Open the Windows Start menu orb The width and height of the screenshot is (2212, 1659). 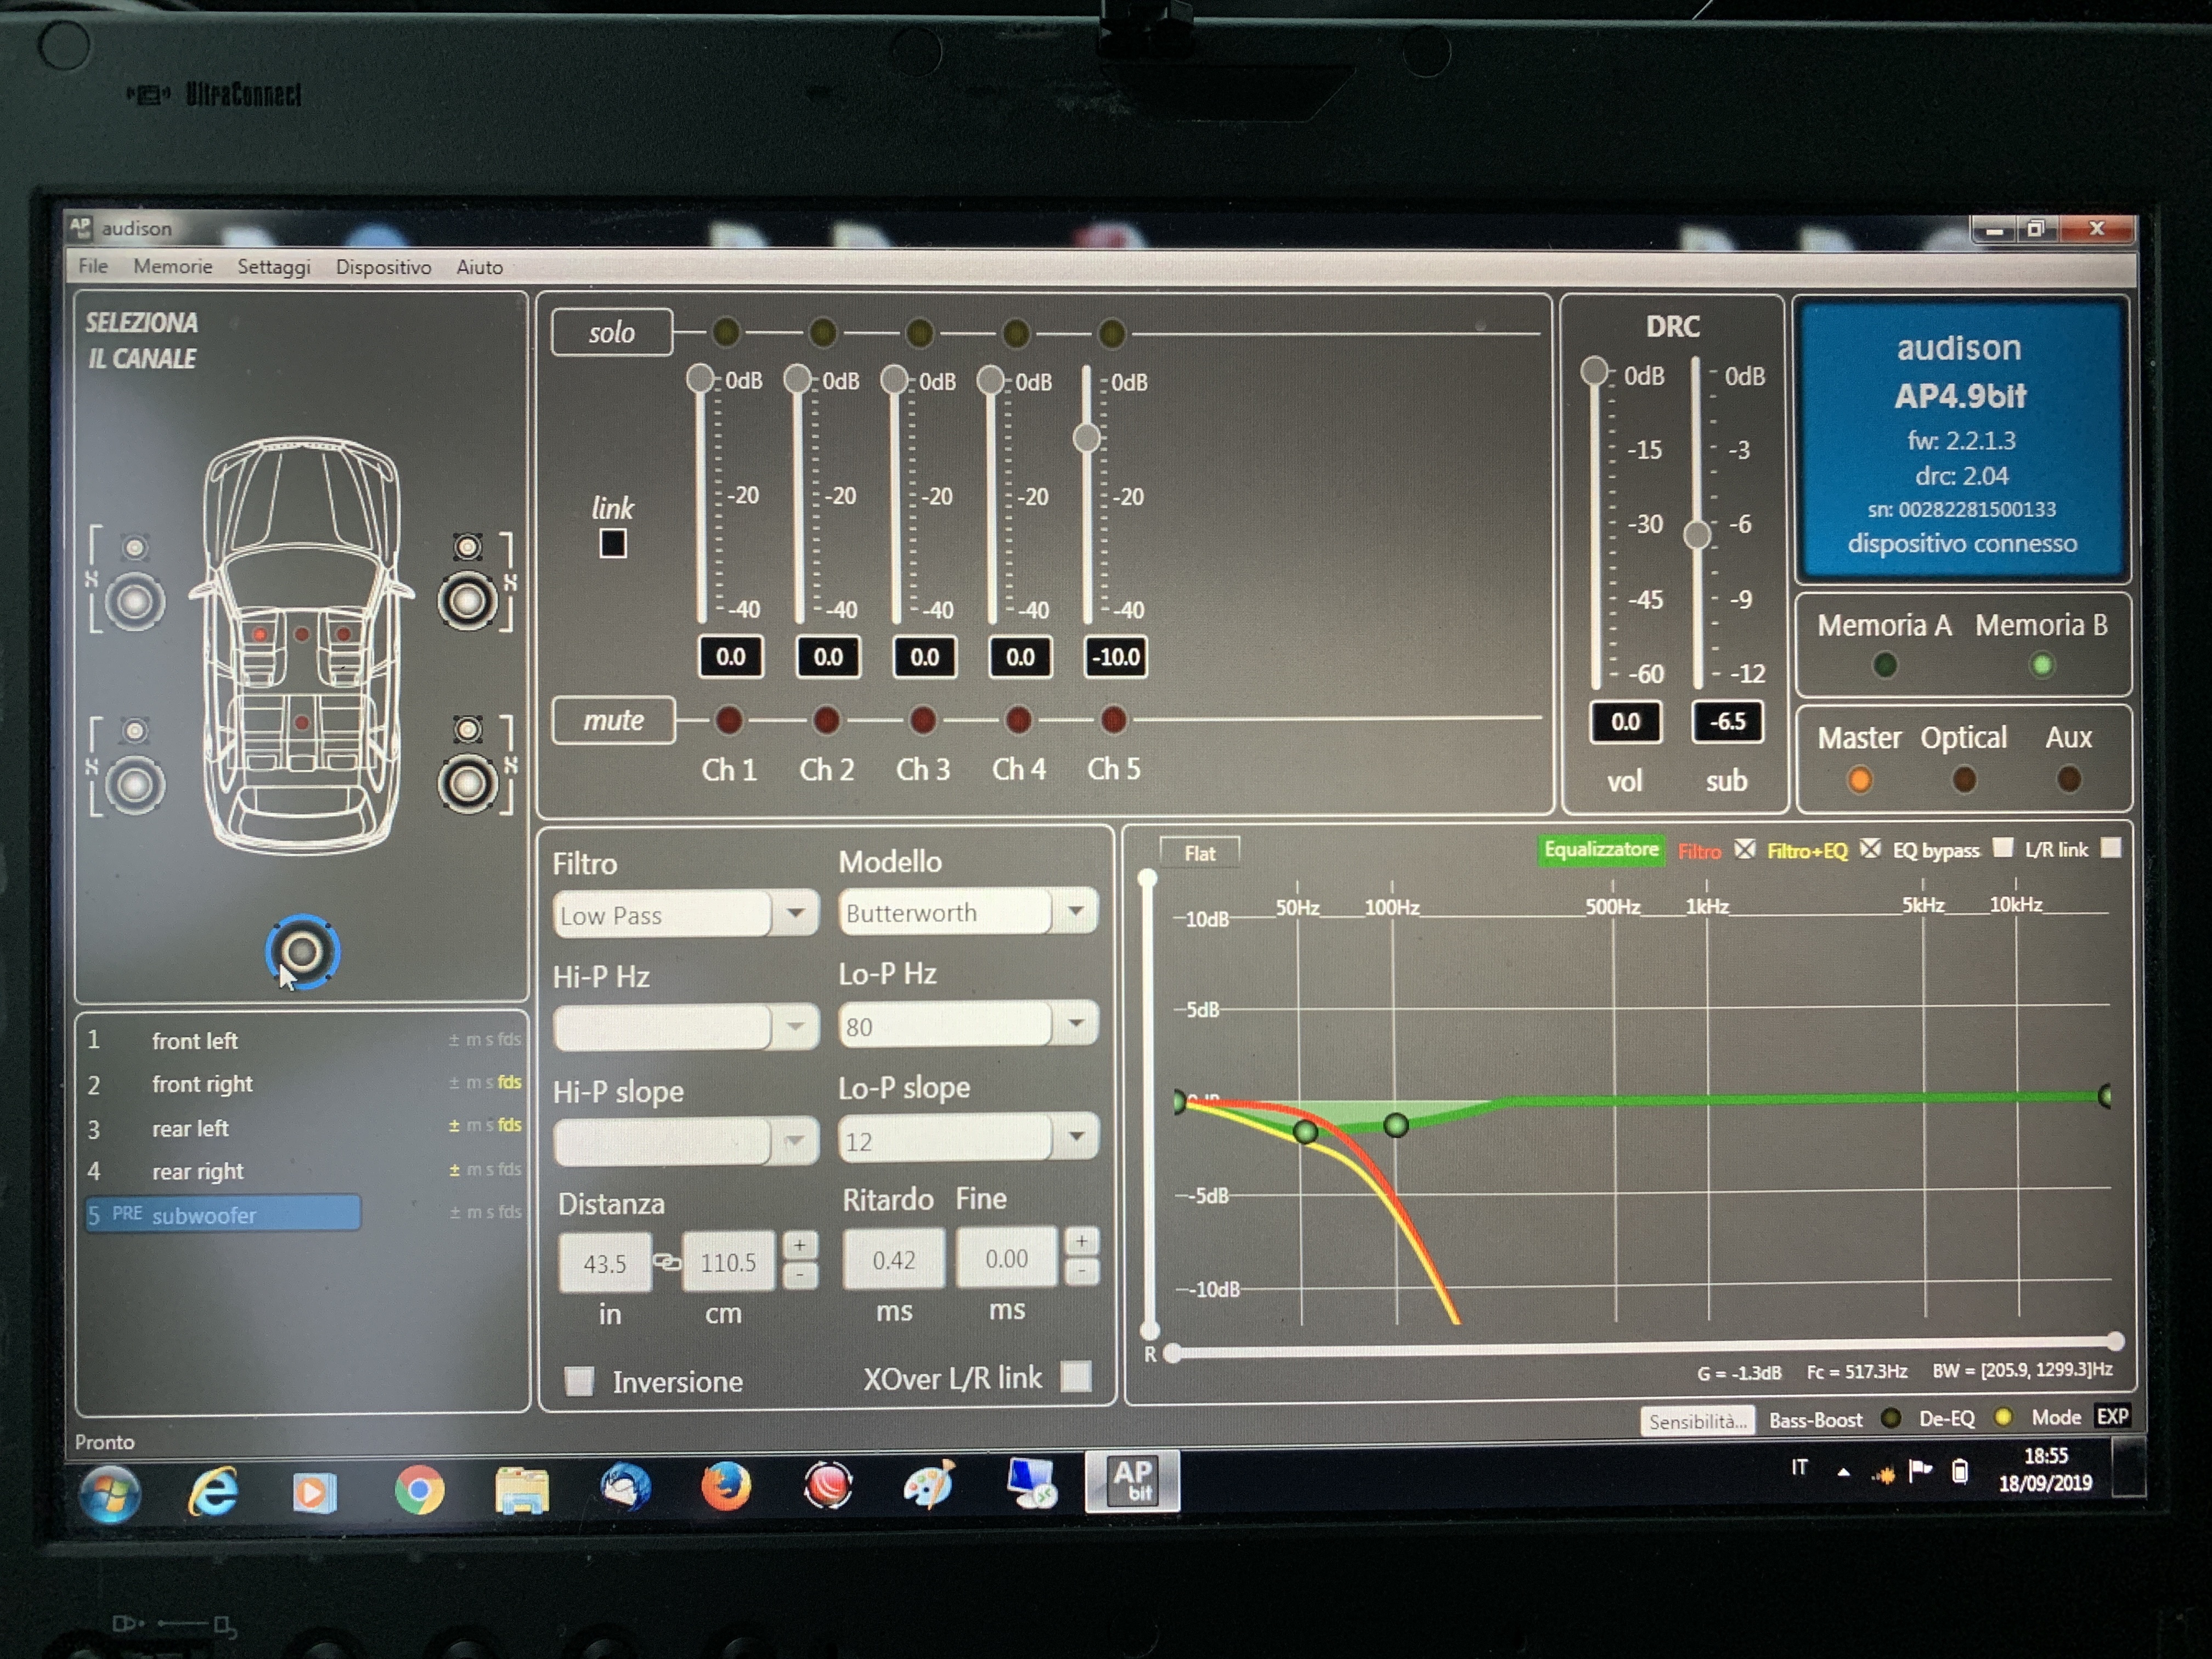click(110, 1494)
